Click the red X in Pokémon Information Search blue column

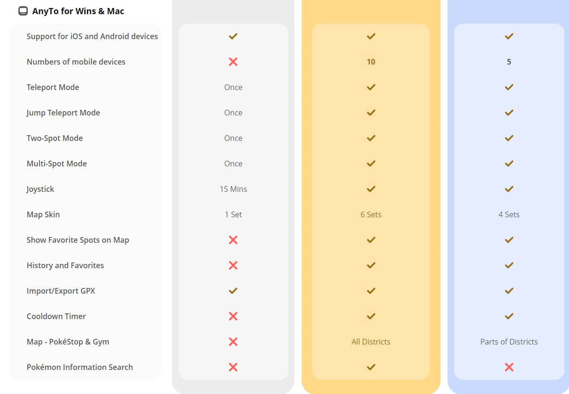point(509,367)
